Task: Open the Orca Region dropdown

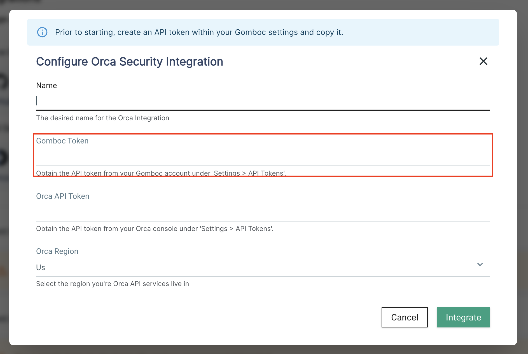Action: (263, 267)
